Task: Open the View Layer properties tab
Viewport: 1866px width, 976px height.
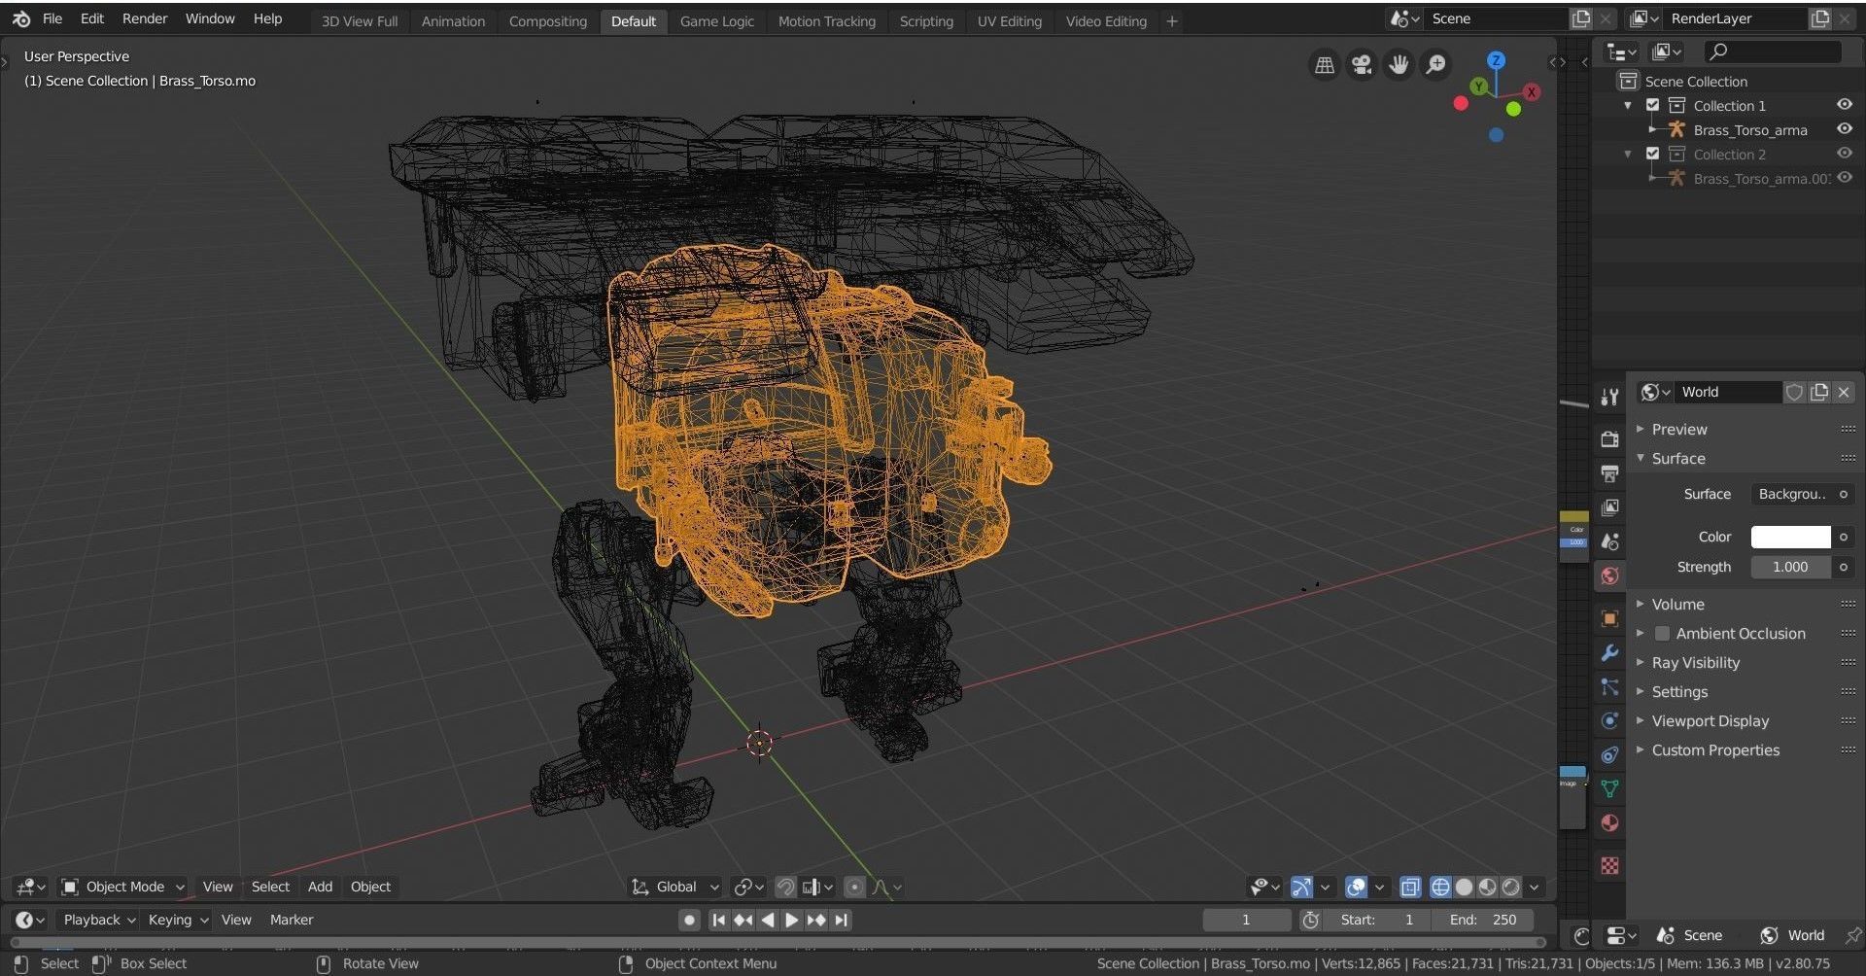Action: 1609,507
